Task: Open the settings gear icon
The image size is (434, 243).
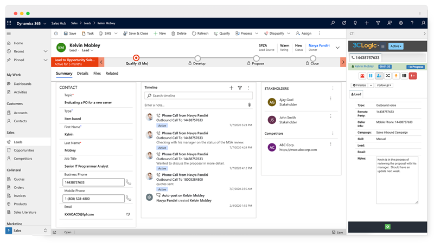Action: coord(400,23)
